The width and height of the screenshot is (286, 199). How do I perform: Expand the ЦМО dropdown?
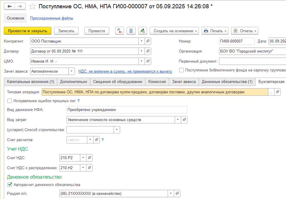point(142,61)
